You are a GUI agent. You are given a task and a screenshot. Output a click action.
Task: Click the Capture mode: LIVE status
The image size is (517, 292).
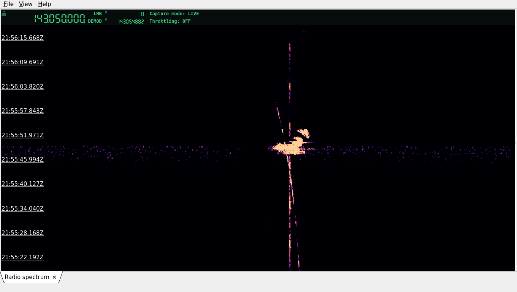174,14
